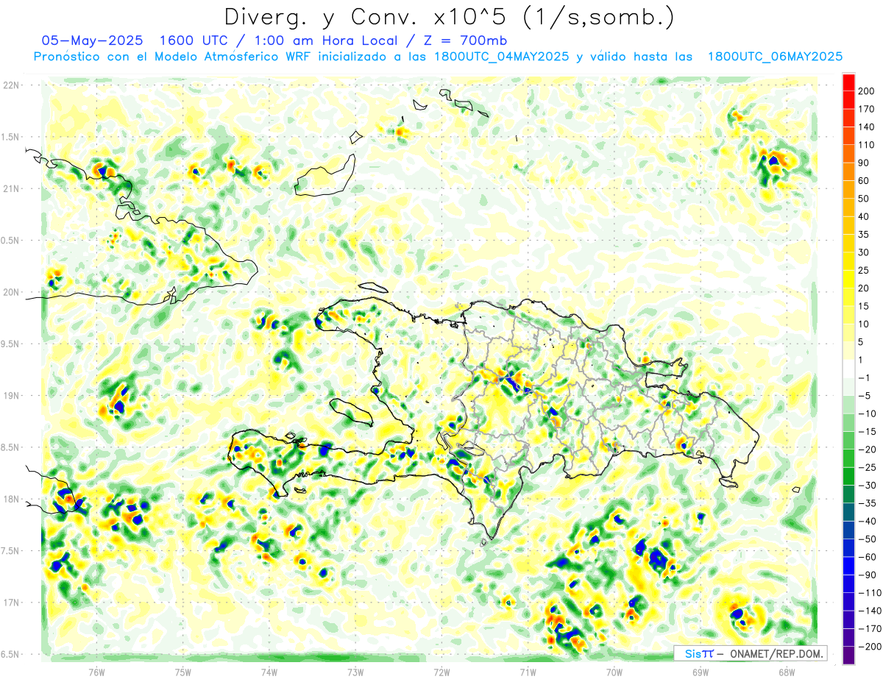
Task: Click the positive 90 value on the color scale
Action: click(x=864, y=163)
